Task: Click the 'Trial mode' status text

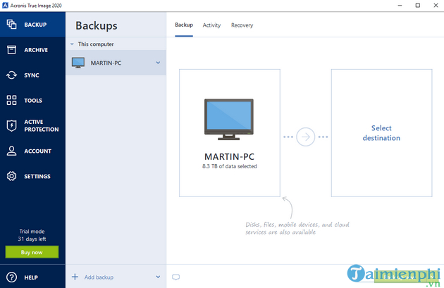Action: [32, 232]
